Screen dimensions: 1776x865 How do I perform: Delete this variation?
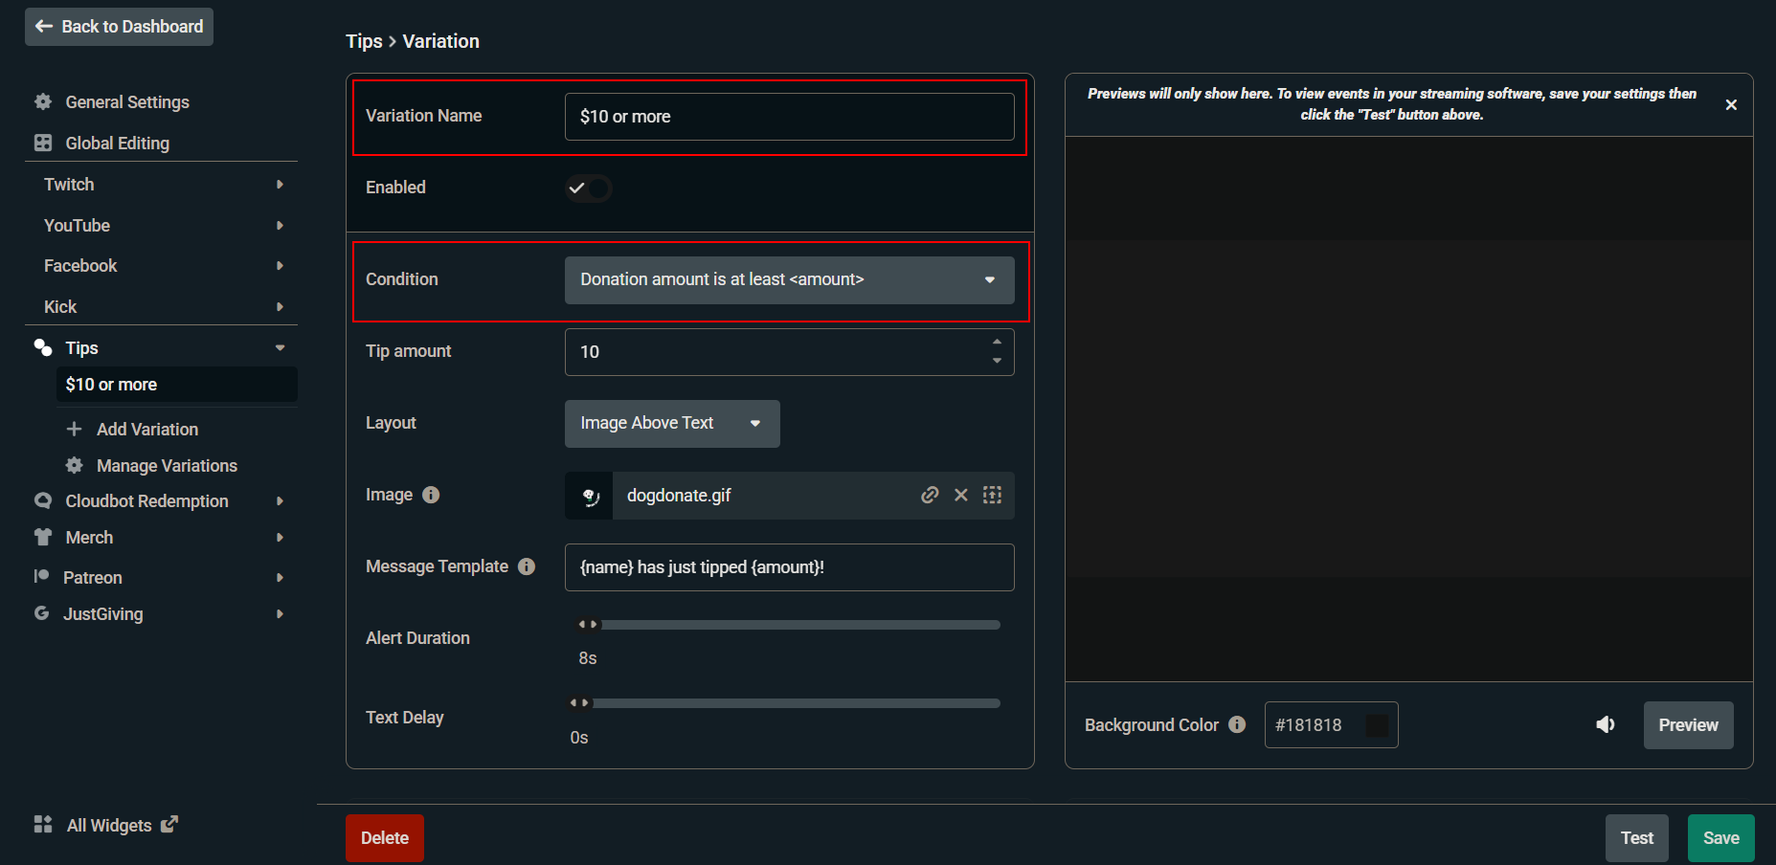point(384,837)
